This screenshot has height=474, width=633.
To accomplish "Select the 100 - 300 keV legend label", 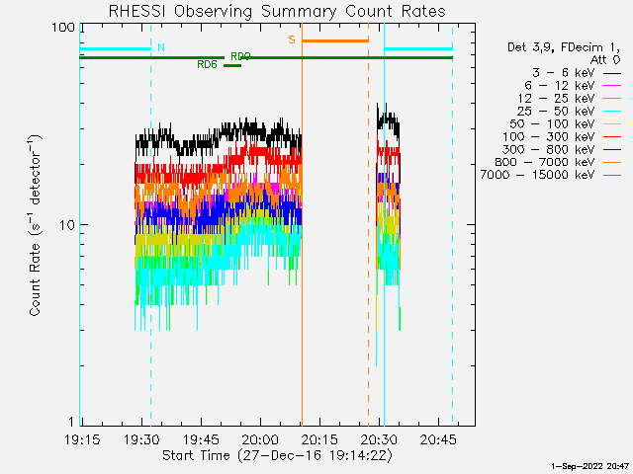I will click(x=549, y=136).
